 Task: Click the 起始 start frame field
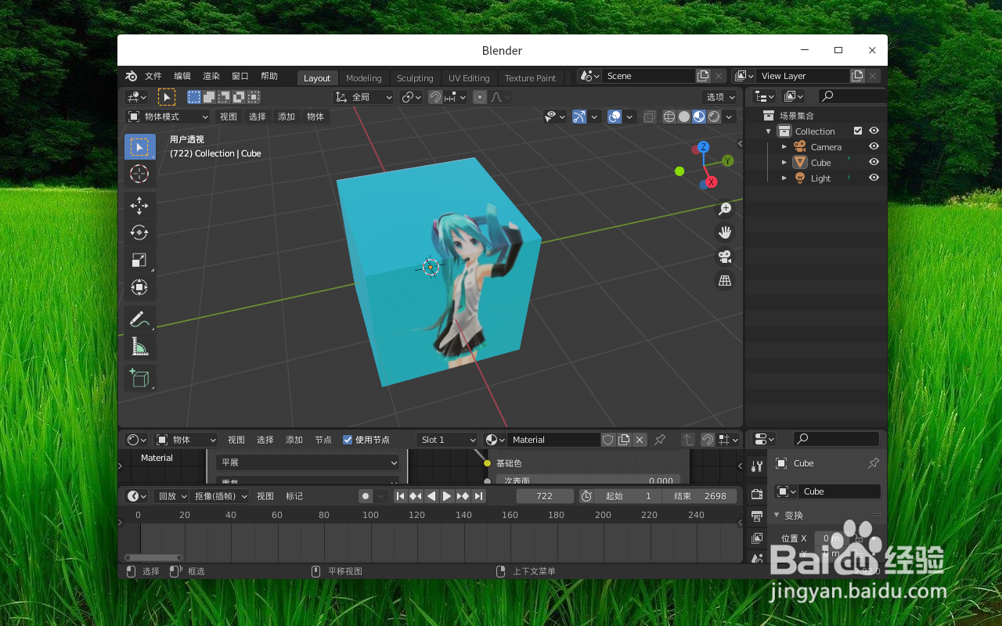pos(627,496)
